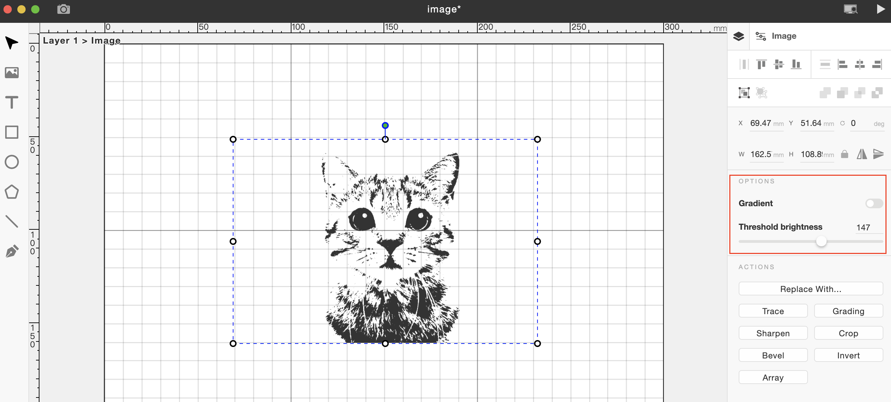Open the image insert tool
Image resolution: width=891 pixels, height=402 pixels.
point(12,73)
